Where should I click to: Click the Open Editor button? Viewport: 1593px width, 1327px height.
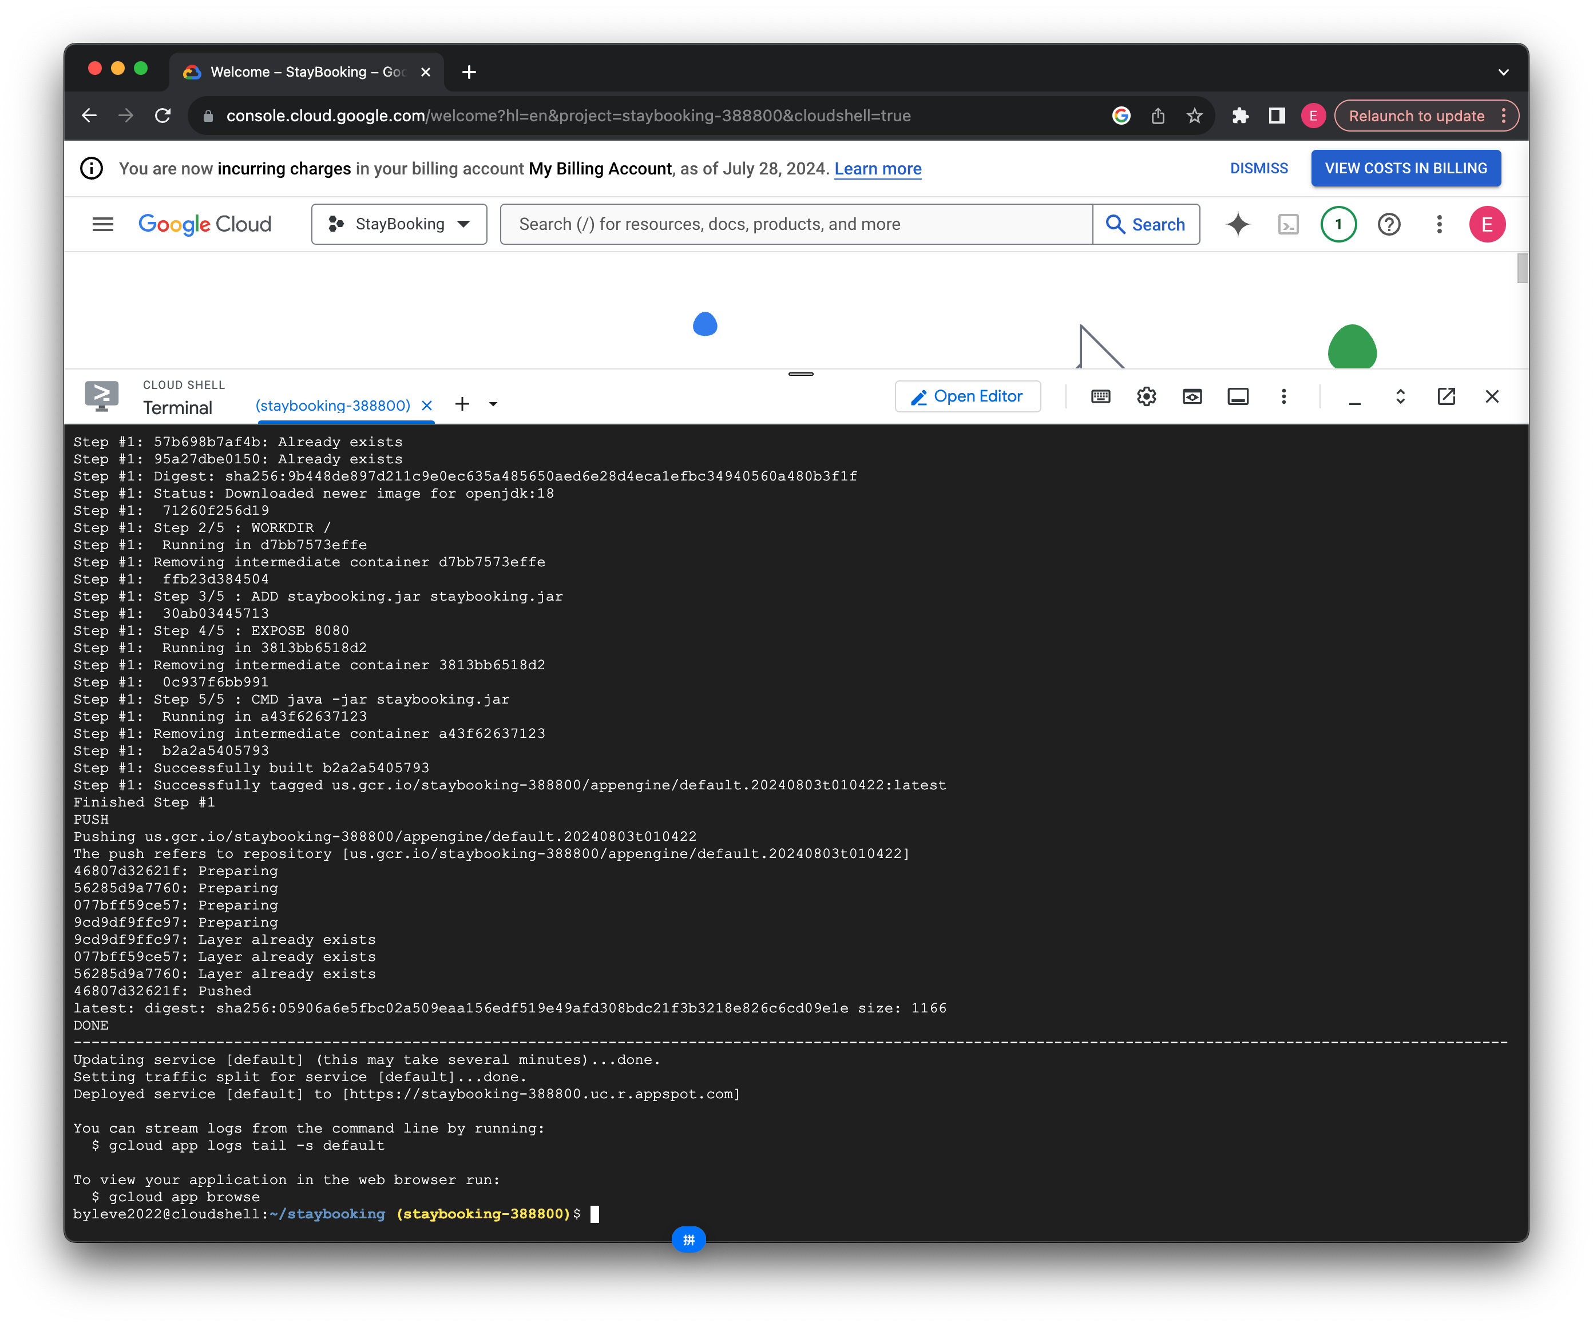click(x=967, y=396)
